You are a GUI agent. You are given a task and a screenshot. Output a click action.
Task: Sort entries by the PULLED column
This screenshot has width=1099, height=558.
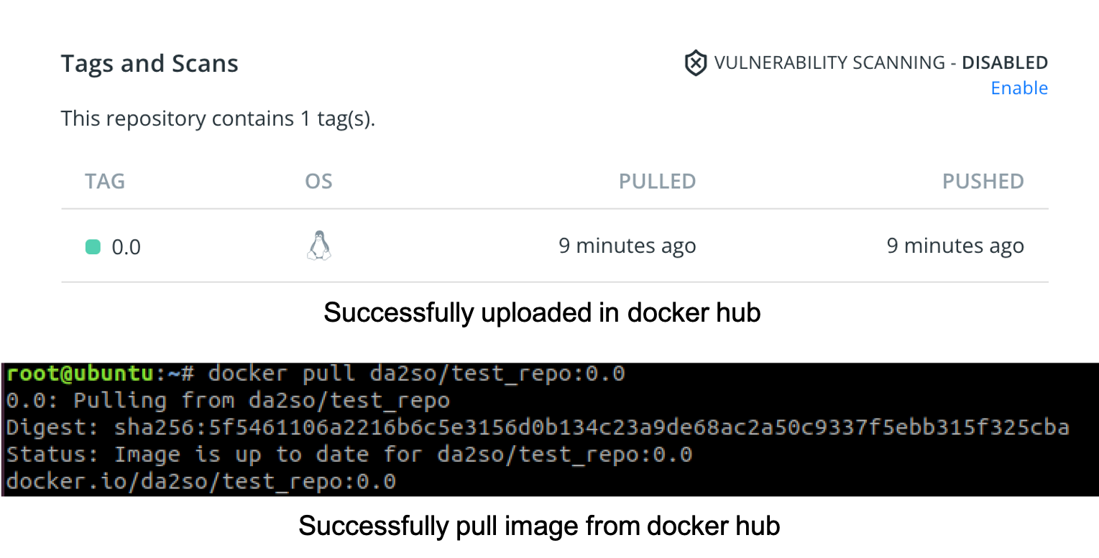click(x=656, y=181)
